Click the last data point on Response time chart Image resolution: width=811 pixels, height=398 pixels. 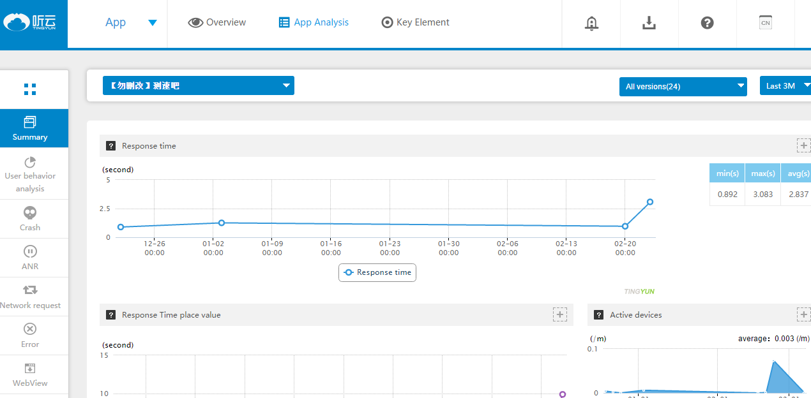[650, 202]
